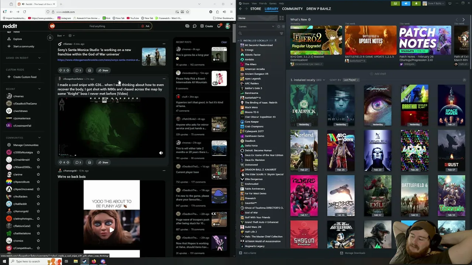
Task: Collapse Installed Locally list in Steam
Action: pos(239,40)
